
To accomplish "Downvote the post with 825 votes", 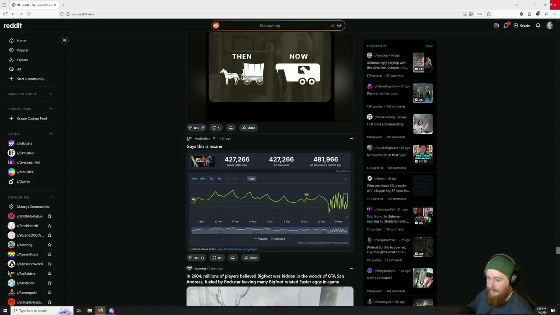I will [x=203, y=128].
